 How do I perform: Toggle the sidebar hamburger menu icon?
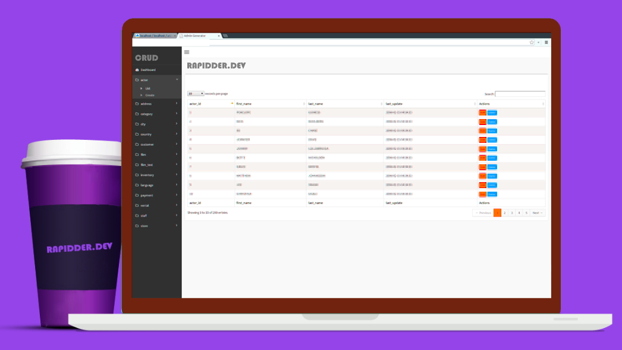tap(187, 52)
